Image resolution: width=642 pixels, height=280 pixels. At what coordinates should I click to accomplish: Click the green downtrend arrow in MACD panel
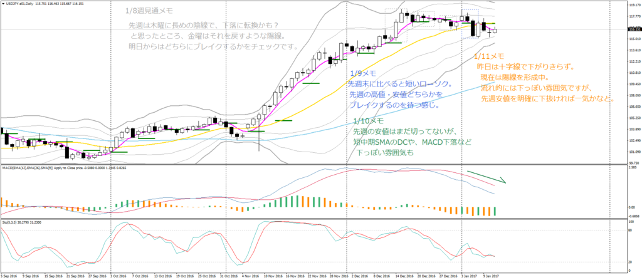point(487,177)
